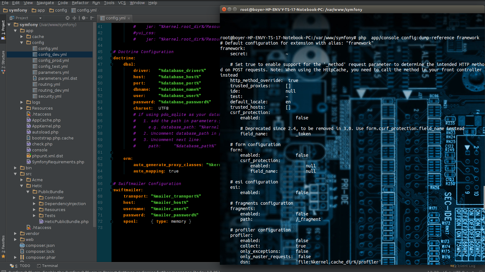This screenshot has height=272, width=485.
Task: Click line number 55 in editor gutter
Action: pos(100,115)
